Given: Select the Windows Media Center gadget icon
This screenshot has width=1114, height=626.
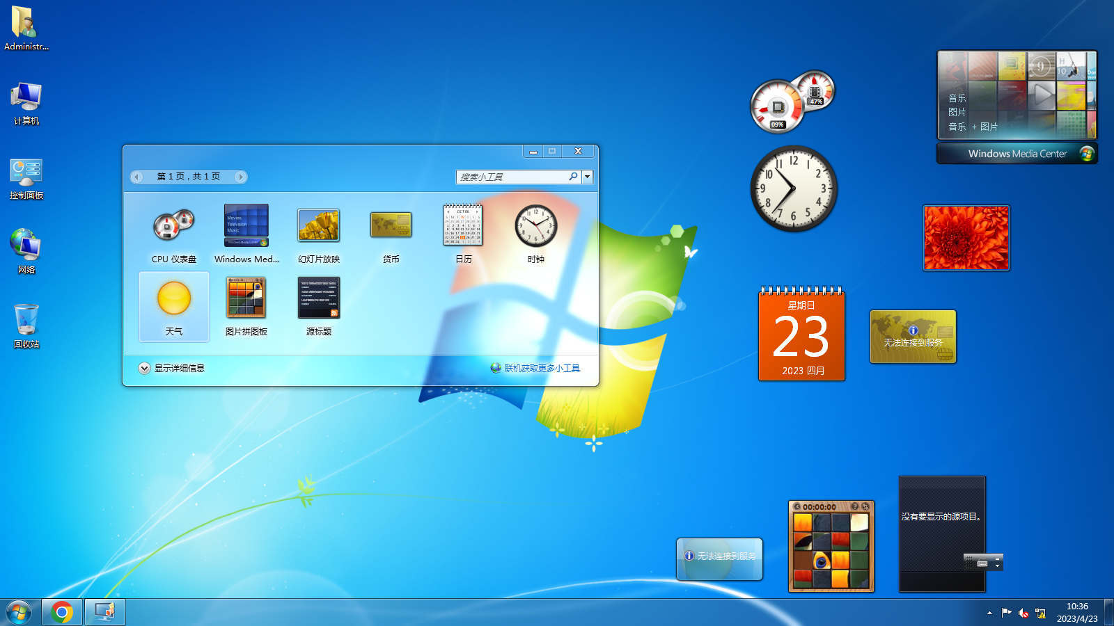Looking at the screenshot, I should (x=246, y=225).
